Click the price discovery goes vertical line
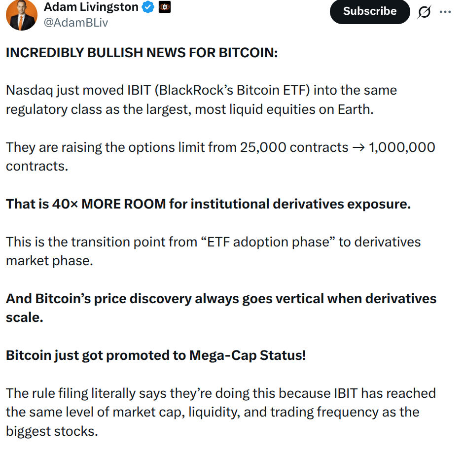The height and width of the screenshot is (454, 465). coord(222,298)
